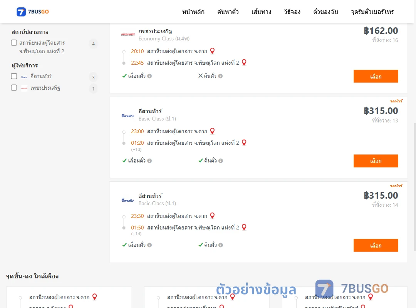
Task: Show เลื่อนตั๋ว info icon on 20:10 trip
Action: pos(149,76)
